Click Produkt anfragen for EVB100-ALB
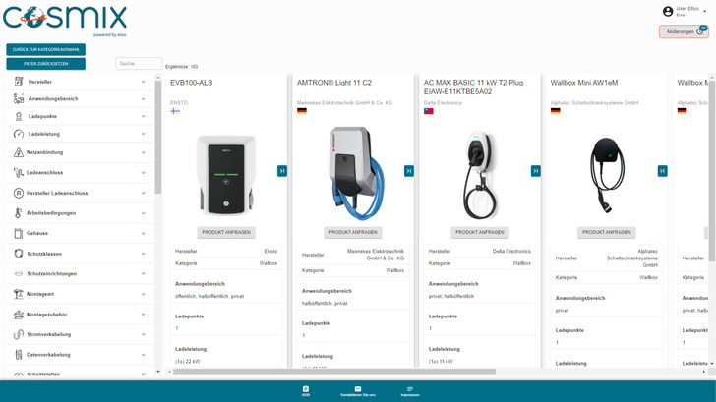This screenshot has width=716, height=402. pos(226,232)
